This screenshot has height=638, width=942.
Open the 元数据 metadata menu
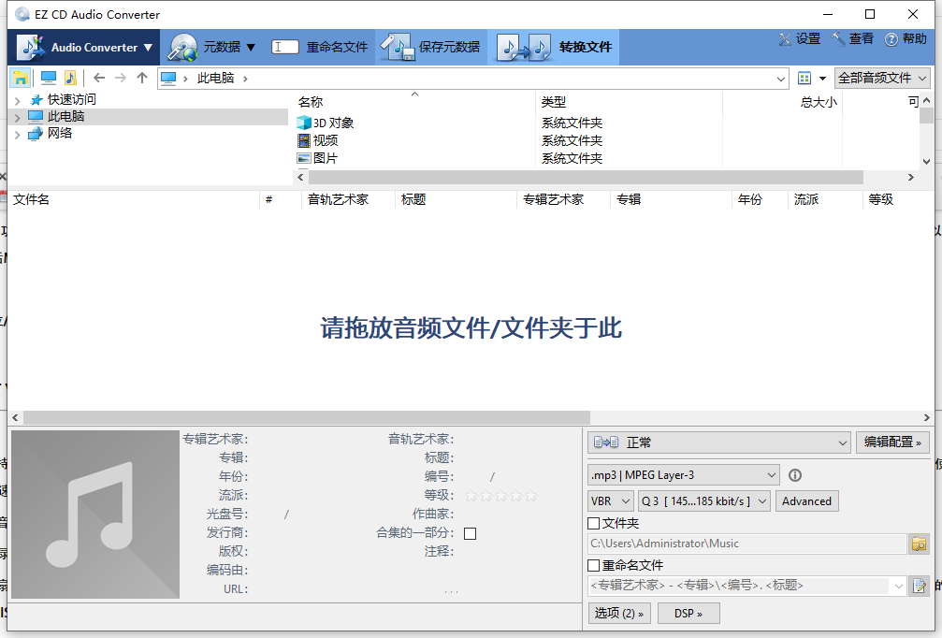coord(213,47)
